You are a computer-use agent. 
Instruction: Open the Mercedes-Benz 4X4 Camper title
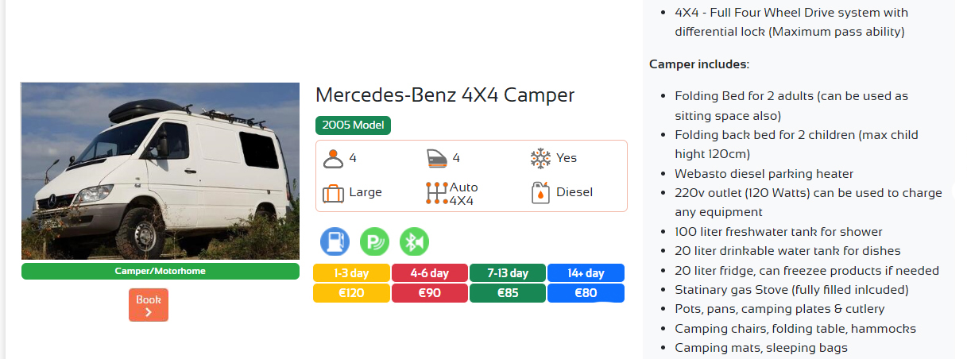pyautogui.click(x=445, y=95)
